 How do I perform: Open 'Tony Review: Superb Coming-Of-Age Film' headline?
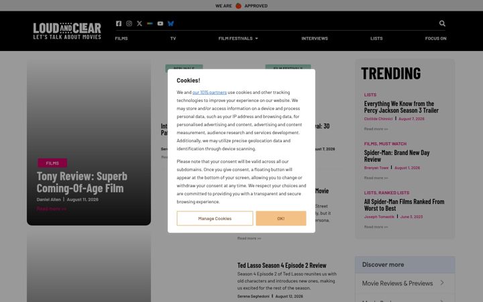coord(82,182)
